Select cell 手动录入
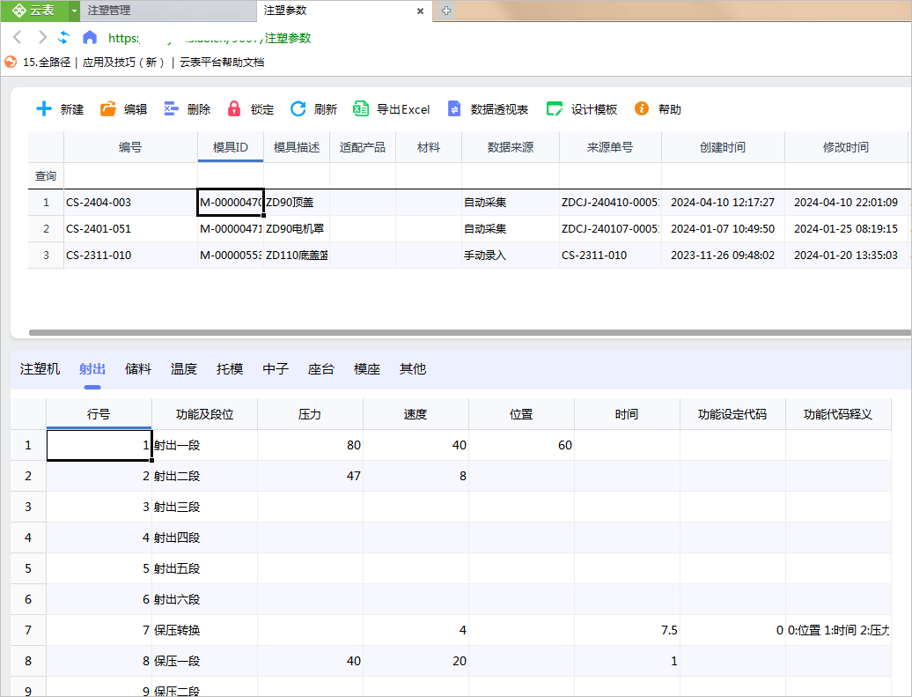Viewport: 912px width, 697px height. click(x=511, y=255)
